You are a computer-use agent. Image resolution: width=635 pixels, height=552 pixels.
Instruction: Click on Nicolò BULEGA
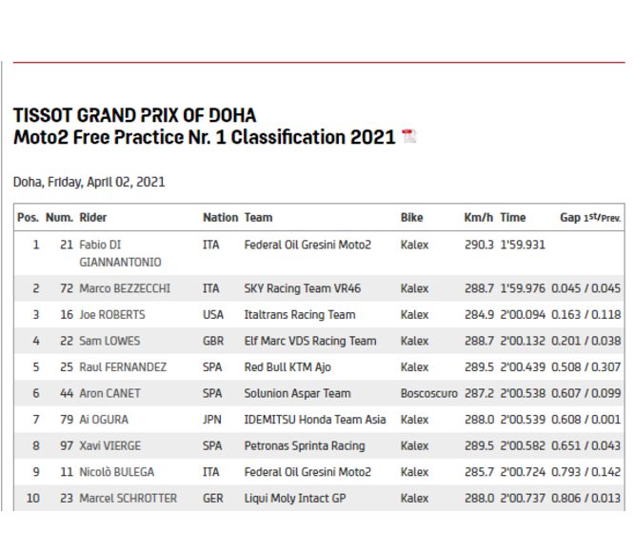tap(116, 472)
